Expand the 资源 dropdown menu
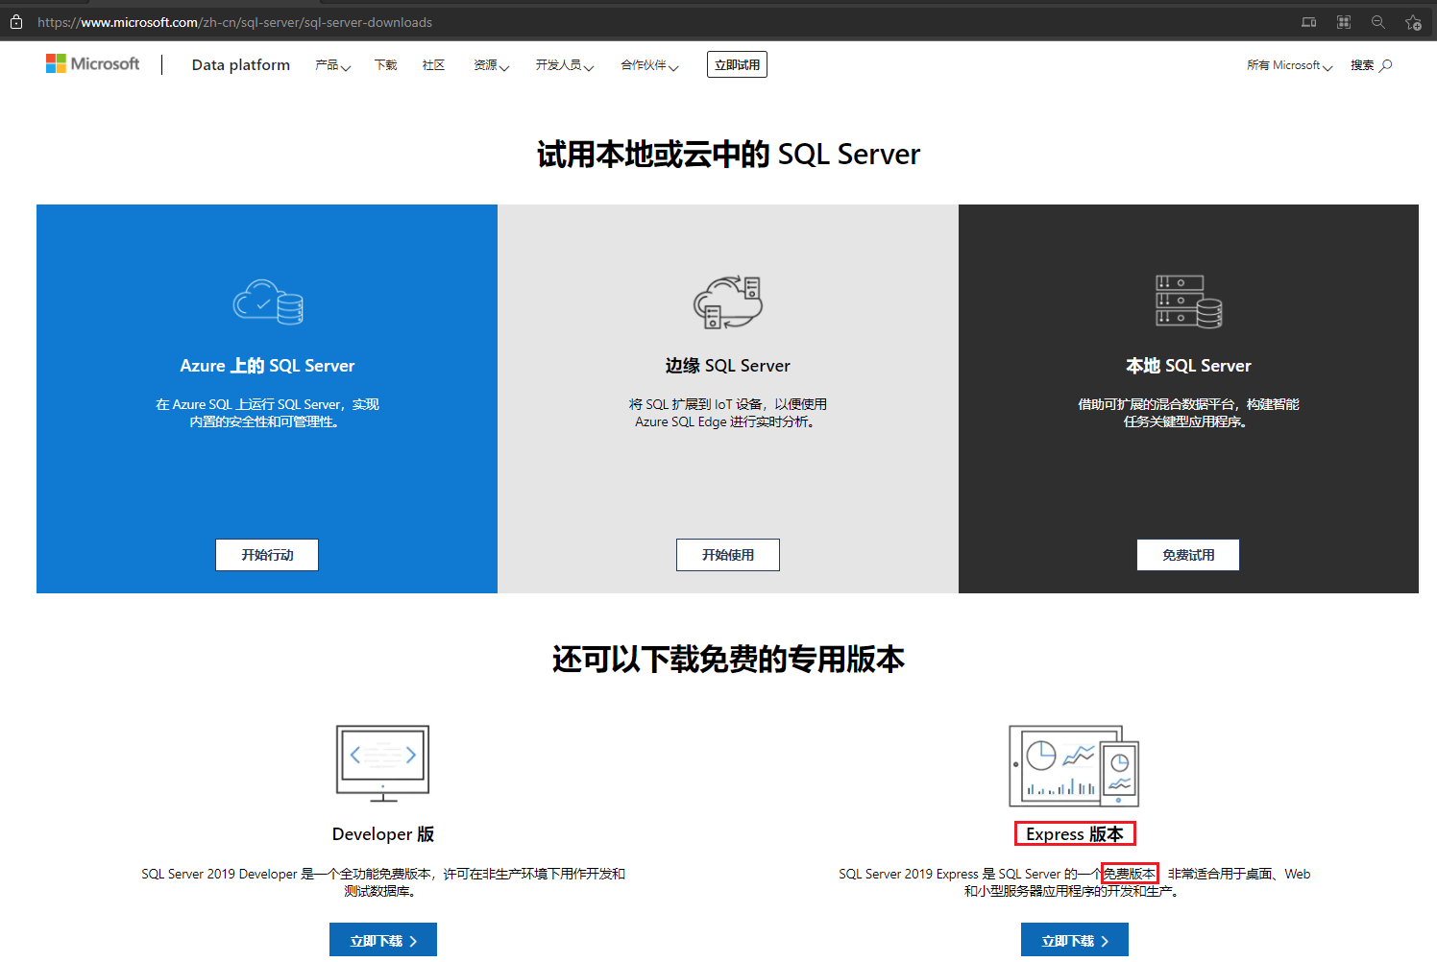 coord(491,65)
